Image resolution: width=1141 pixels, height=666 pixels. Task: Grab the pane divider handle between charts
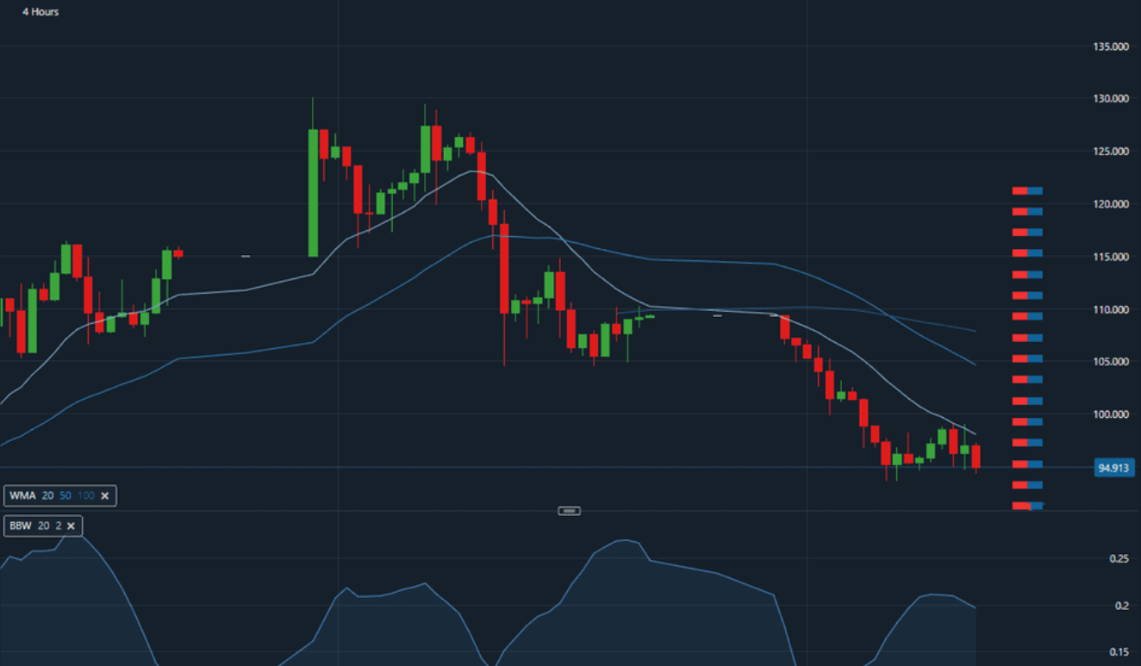pyautogui.click(x=570, y=511)
